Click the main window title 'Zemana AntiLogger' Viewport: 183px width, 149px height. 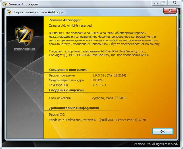(x=23, y=4)
